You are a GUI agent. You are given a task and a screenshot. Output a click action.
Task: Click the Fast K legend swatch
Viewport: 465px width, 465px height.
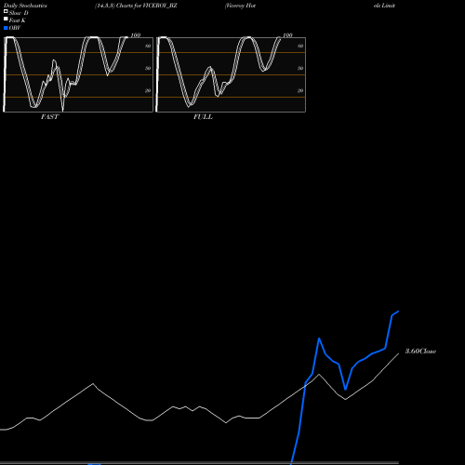click(6, 19)
